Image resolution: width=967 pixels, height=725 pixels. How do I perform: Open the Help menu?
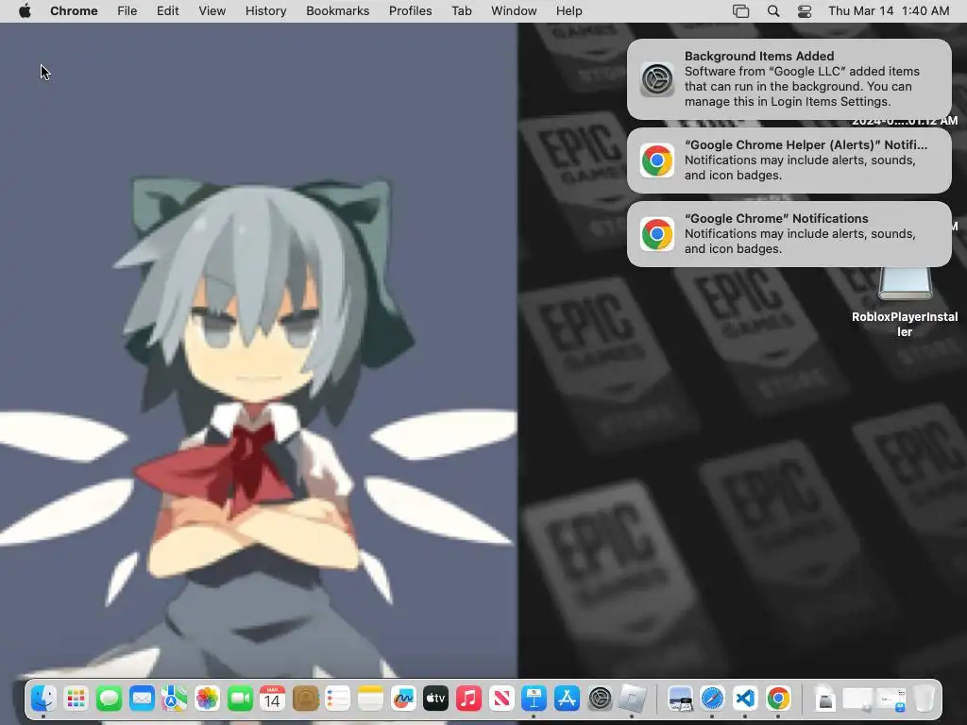click(x=568, y=11)
